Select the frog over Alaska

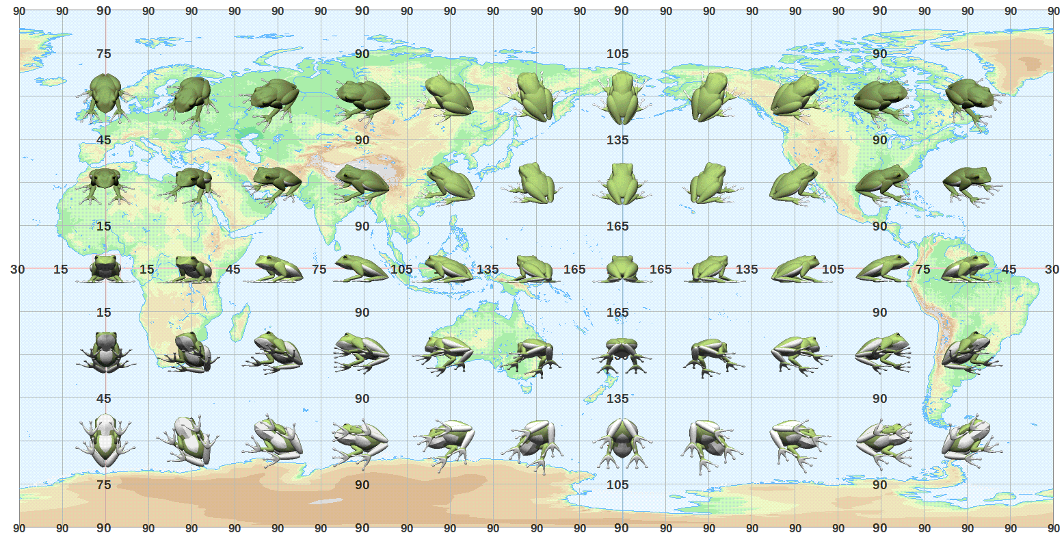point(709,96)
